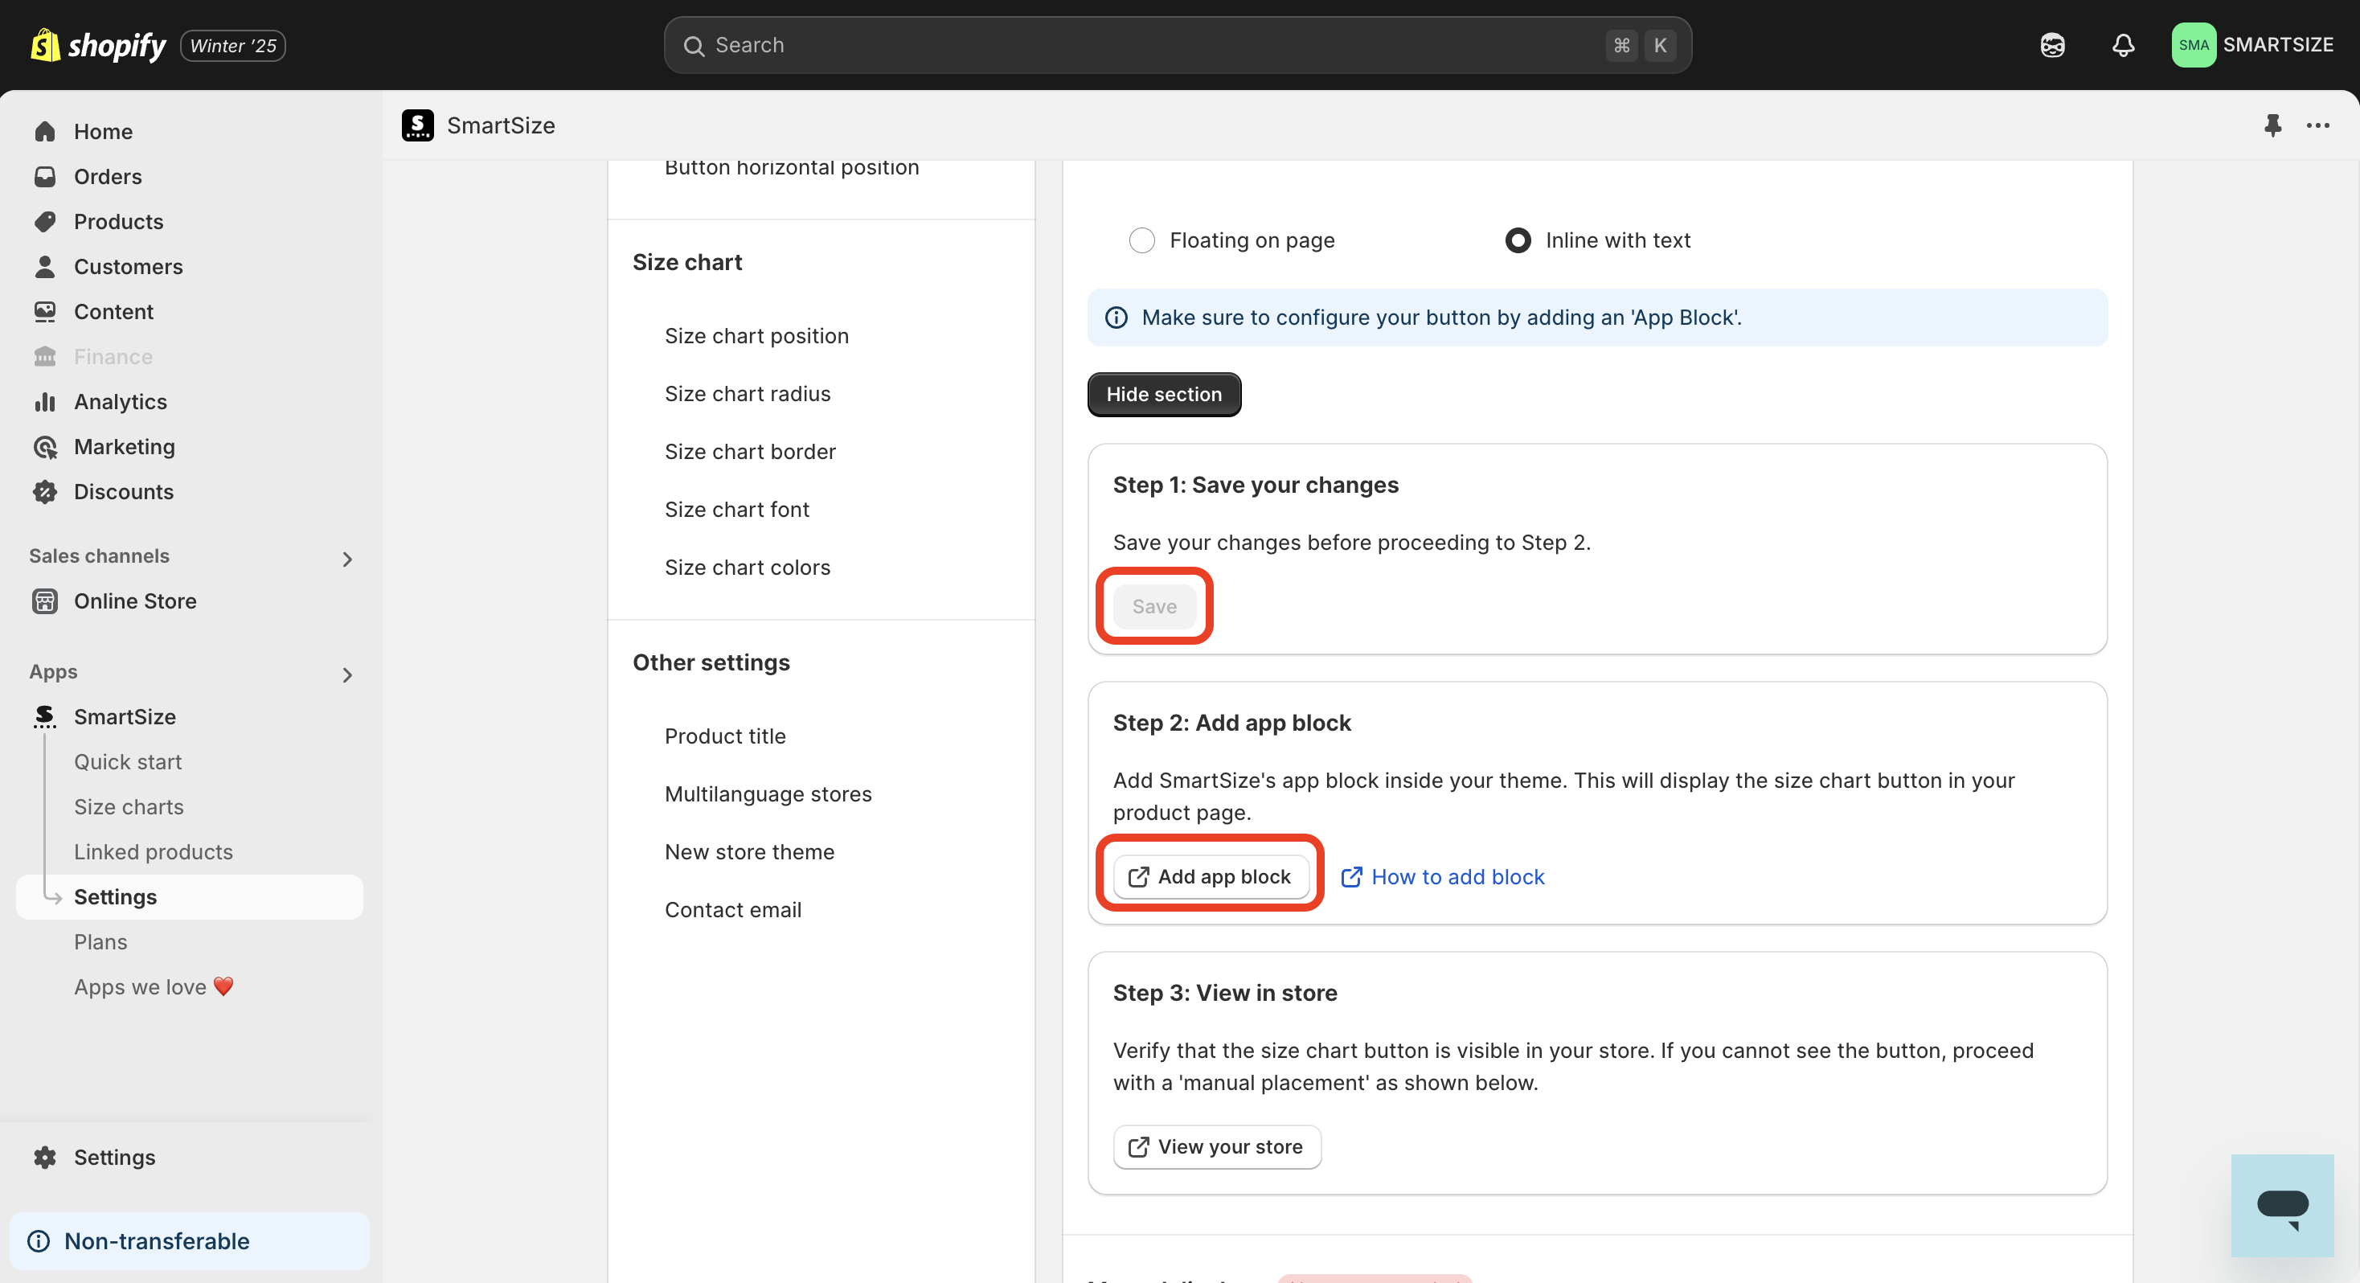
Task: Open the chat support widget
Action: click(2282, 1206)
